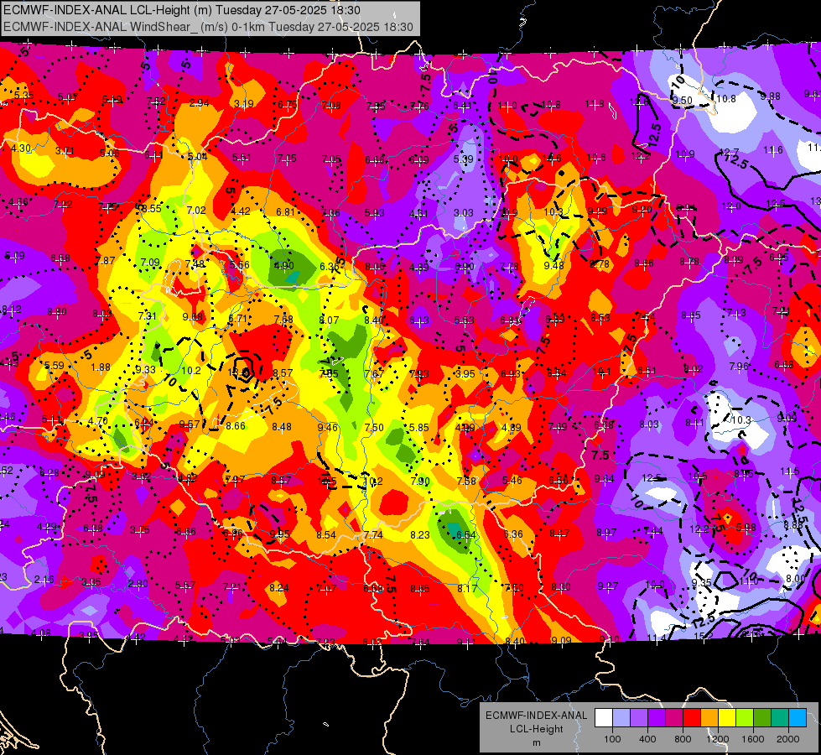Image resolution: width=821 pixels, height=755 pixels.
Task: Click the wind shear value '3.19'
Action: click(x=243, y=104)
